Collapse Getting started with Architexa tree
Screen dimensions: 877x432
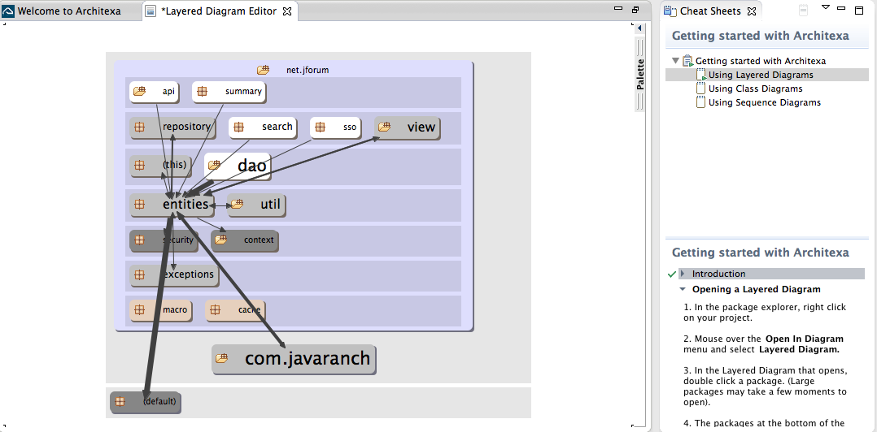tap(675, 61)
